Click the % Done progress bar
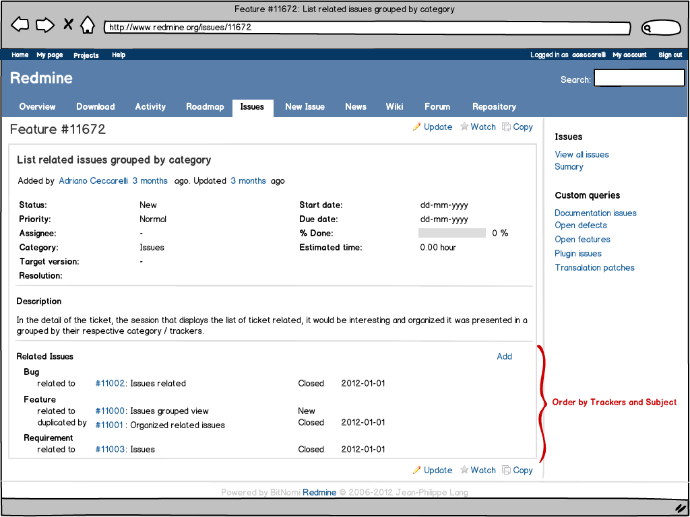Viewport: 690px width, 517px height. pyautogui.click(x=452, y=233)
